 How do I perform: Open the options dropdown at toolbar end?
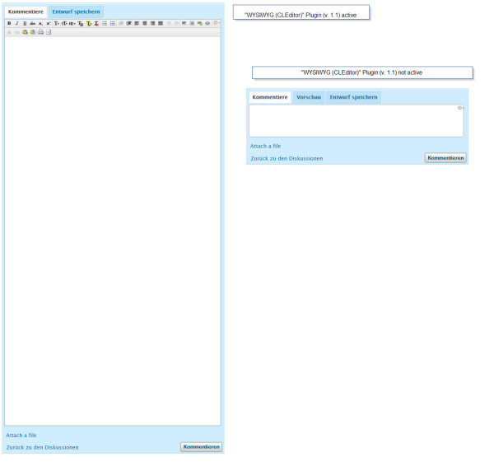click(216, 23)
